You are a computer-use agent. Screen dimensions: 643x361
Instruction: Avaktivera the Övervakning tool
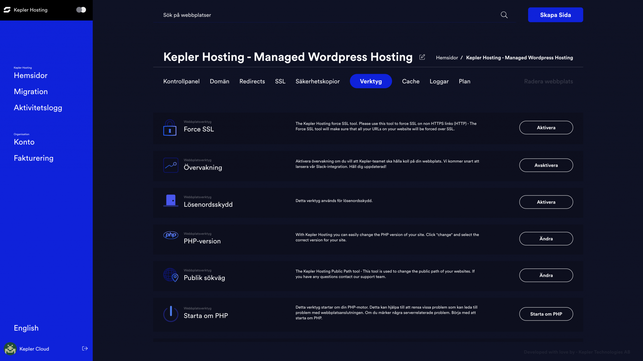(546, 165)
